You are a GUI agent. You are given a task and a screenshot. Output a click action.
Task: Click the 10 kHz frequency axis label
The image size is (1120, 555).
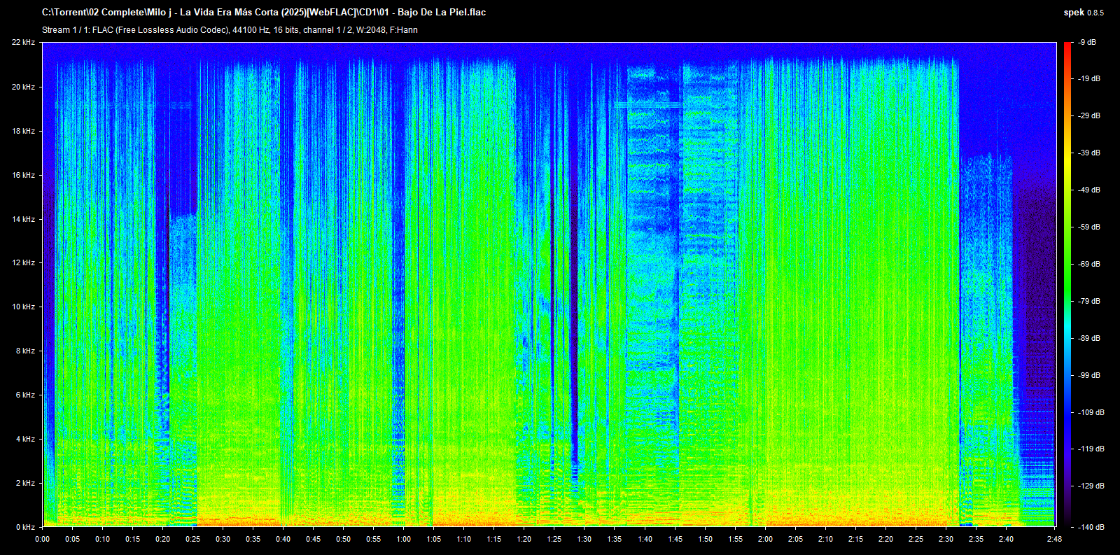23,307
